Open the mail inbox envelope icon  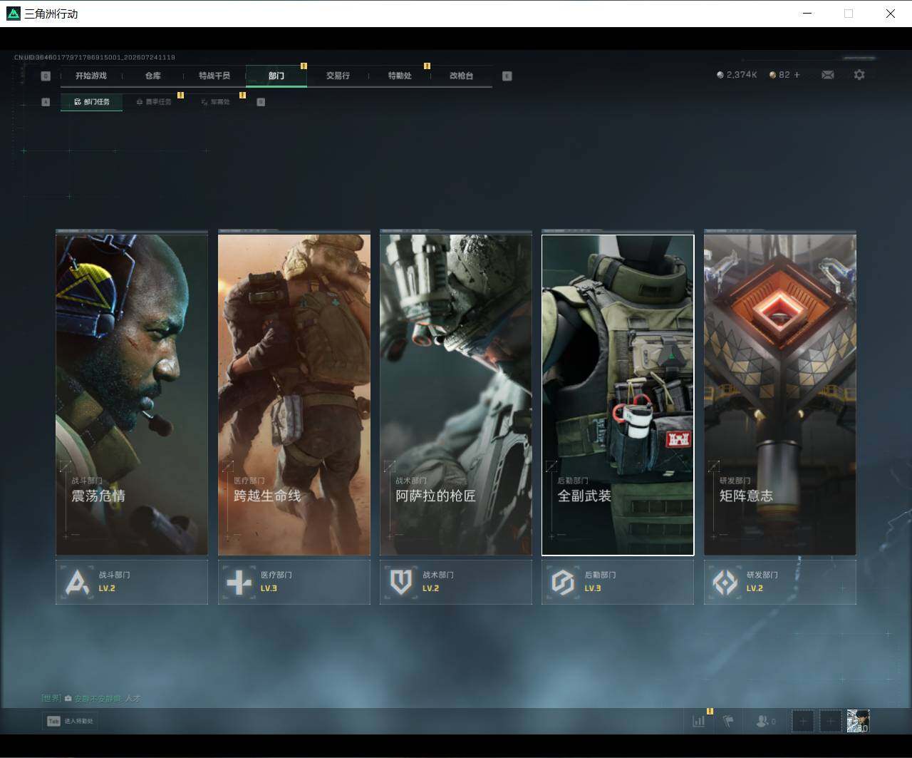pos(828,75)
